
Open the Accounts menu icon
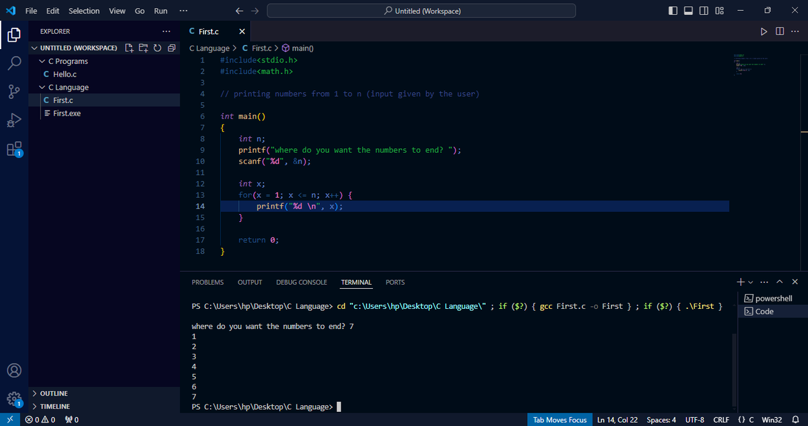(x=14, y=370)
